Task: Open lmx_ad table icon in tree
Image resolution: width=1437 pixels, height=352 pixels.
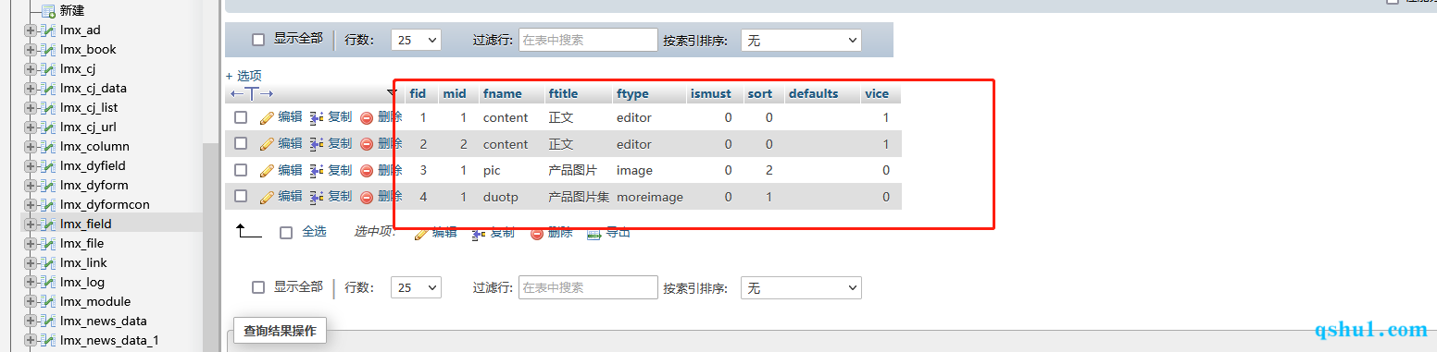Action: 49,30
